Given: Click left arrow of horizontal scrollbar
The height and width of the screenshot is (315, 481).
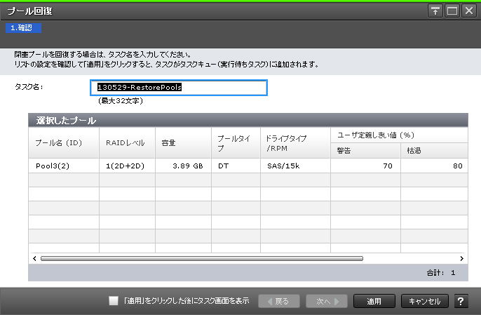Looking at the screenshot, I should pyautogui.click(x=34, y=258).
